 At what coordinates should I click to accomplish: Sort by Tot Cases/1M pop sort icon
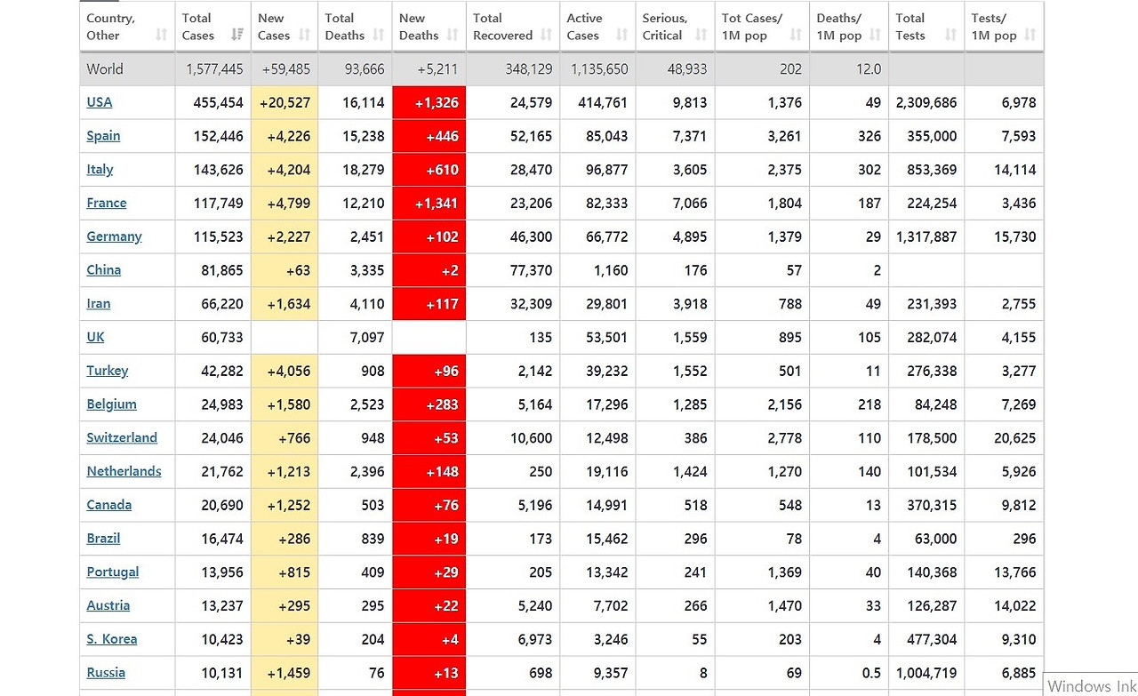(795, 36)
